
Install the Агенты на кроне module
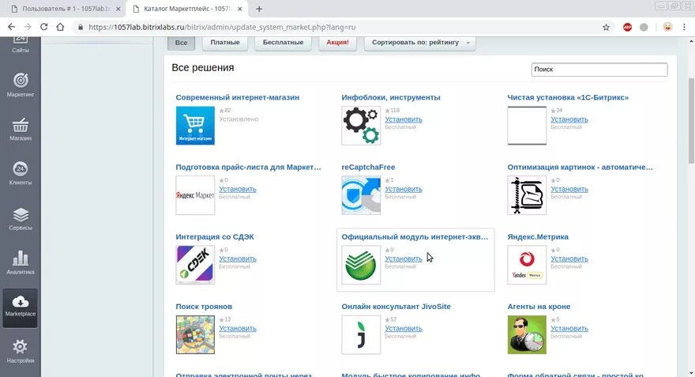tap(569, 328)
